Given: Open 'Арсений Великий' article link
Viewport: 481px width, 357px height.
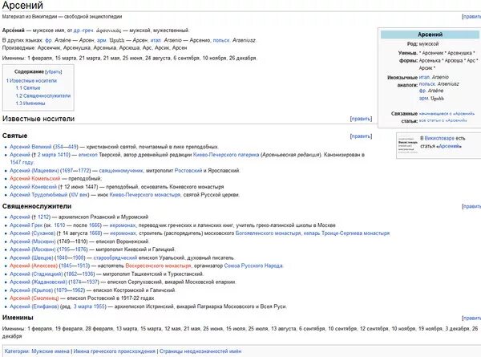Looking at the screenshot, I should [x=30, y=147].
